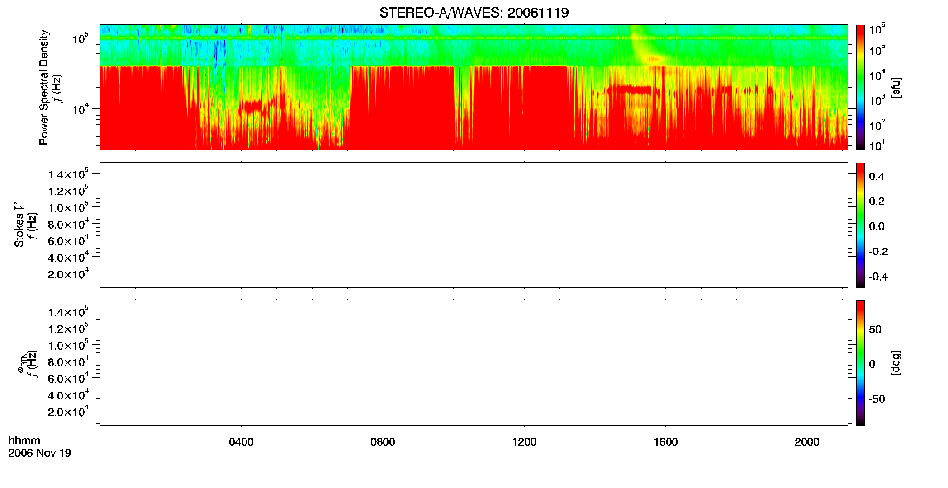Screen dimensions: 948x488
Task: Click the Stokes V colorbar
Action: tap(861, 225)
